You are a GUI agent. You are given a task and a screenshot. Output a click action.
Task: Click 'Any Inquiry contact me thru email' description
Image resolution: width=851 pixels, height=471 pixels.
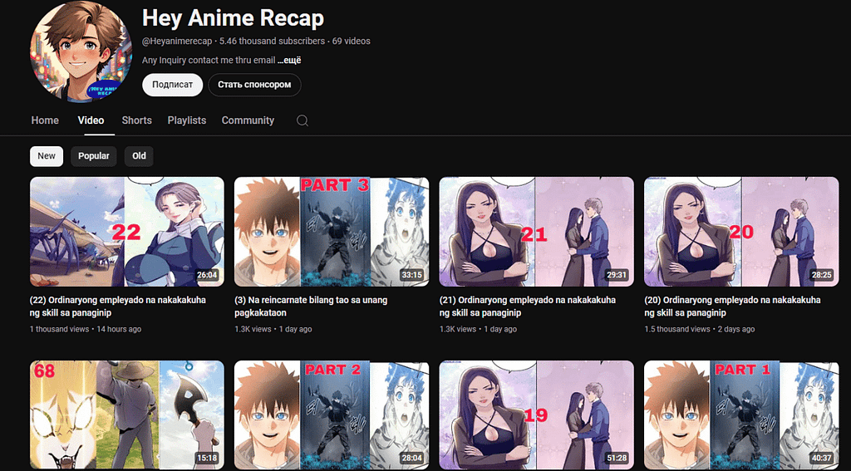point(209,61)
